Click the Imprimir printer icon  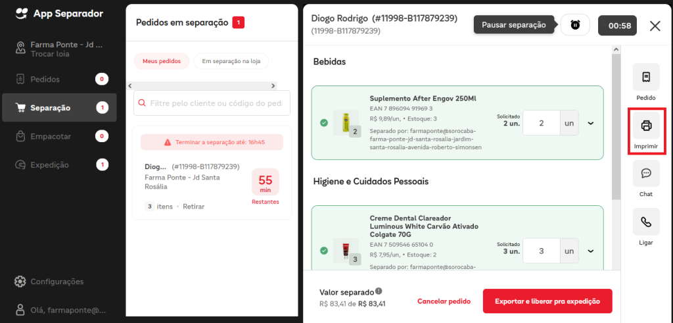tap(646, 126)
